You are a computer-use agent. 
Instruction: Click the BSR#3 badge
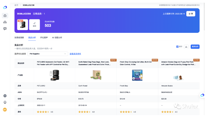click(x=196, y=60)
